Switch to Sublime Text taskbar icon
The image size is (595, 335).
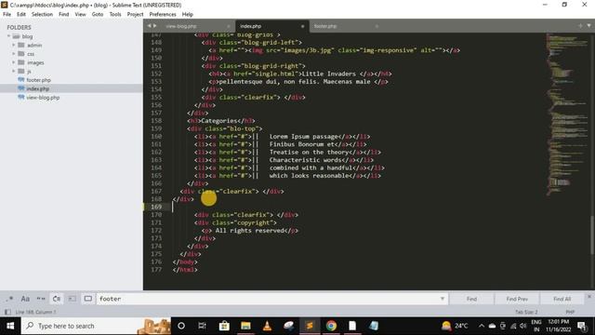coord(310,326)
